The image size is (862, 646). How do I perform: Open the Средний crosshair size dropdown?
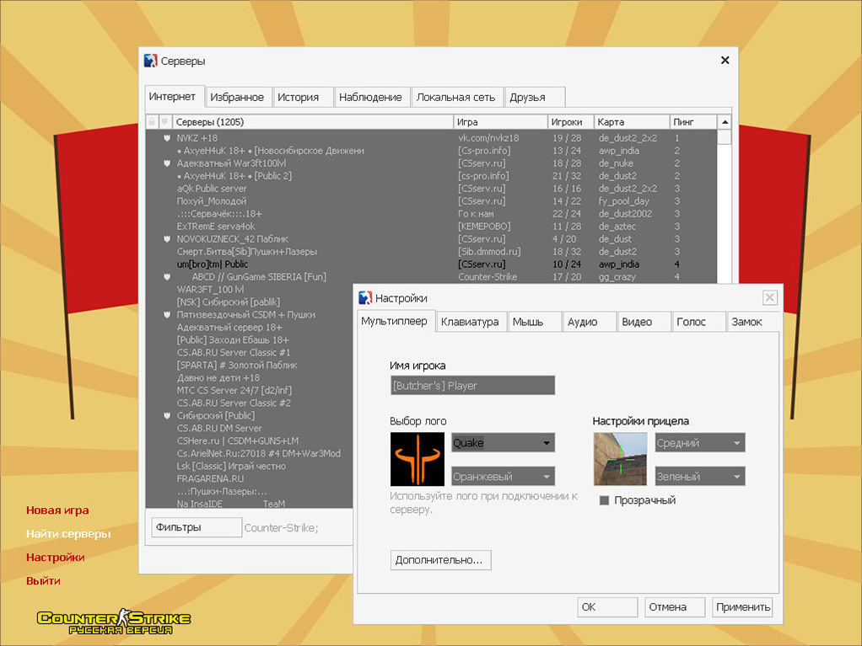click(700, 443)
